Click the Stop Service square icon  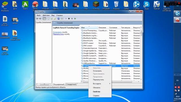[x=69, y=19]
